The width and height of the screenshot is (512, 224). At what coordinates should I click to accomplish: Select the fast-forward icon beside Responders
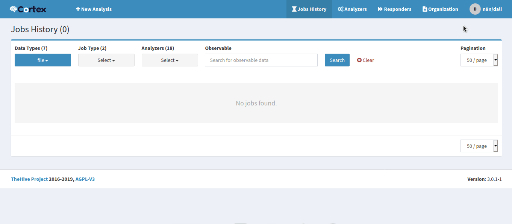pos(380,9)
